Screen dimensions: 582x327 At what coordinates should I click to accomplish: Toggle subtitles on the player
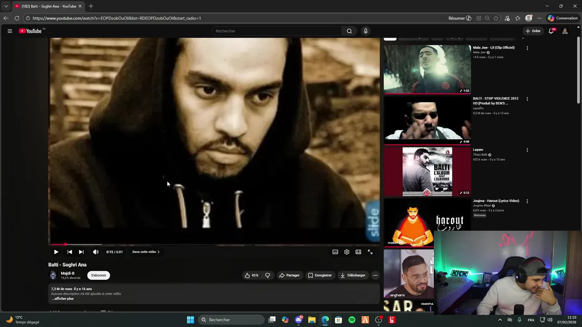[335, 252]
